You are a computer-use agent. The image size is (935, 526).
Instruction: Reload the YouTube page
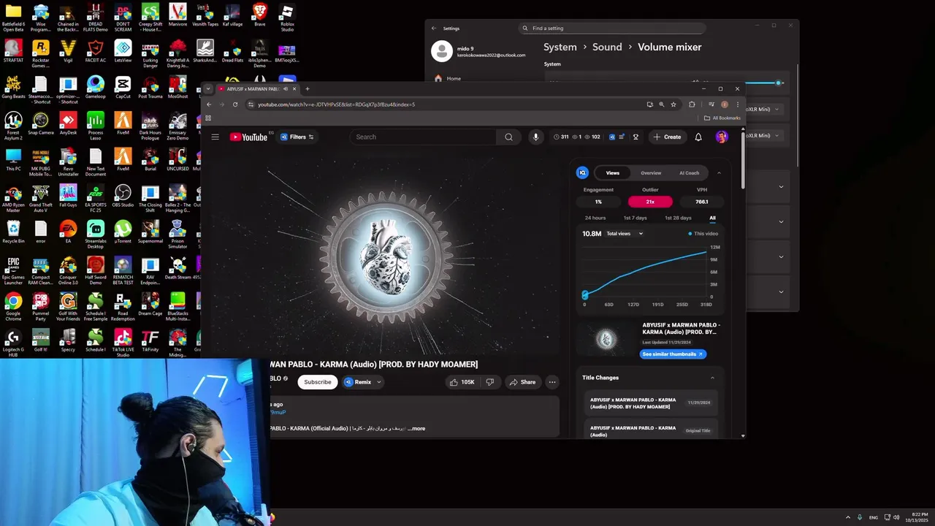tap(235, 104)
